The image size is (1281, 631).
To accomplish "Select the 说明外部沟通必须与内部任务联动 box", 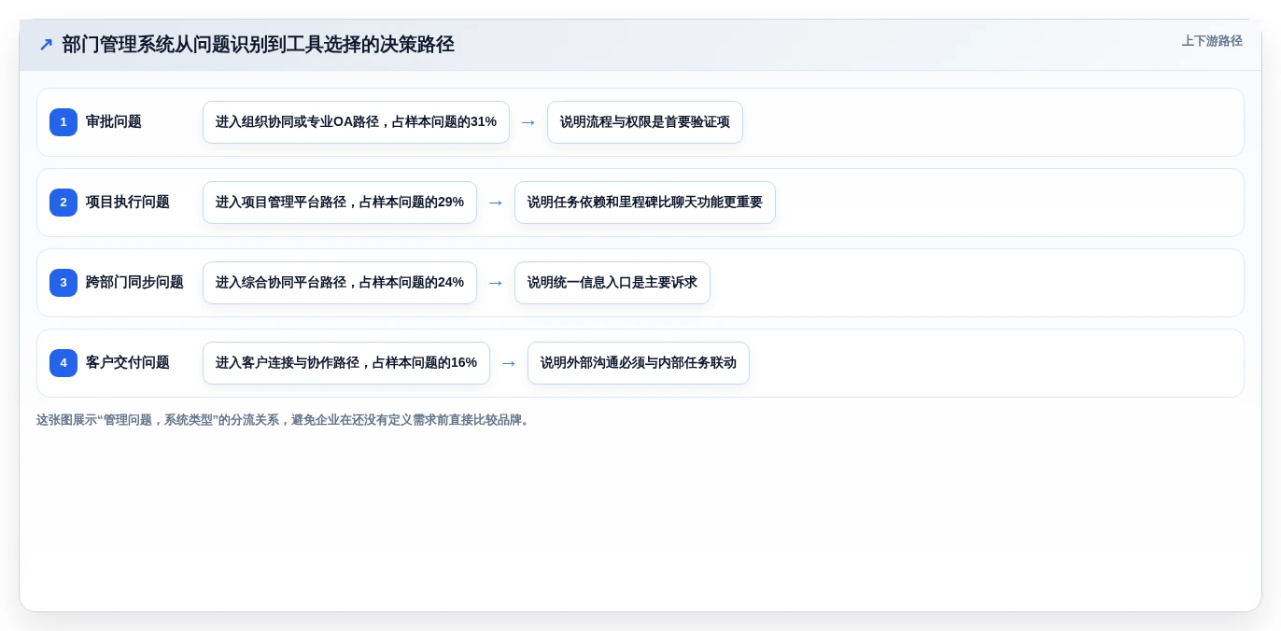I will pos(639,363).
